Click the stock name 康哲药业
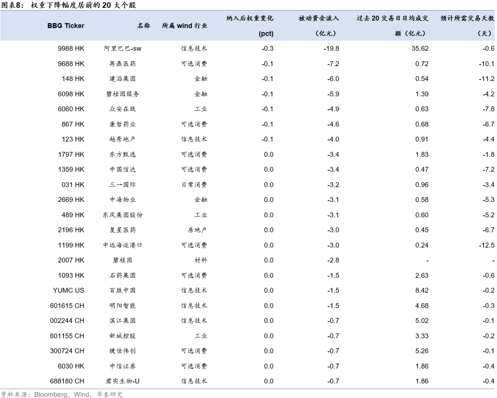The height and width of the screenshot is (398, 497). 123,124
